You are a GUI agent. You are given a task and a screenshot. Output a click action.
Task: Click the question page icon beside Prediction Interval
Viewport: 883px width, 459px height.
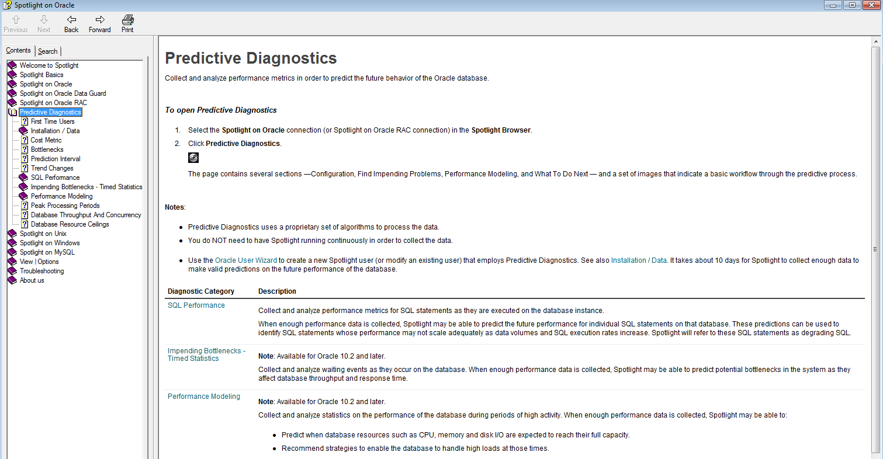coord(25,159)
